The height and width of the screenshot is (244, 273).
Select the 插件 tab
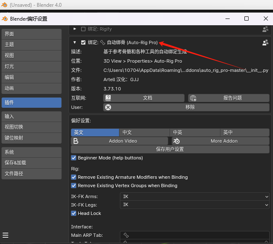[32, 103]
